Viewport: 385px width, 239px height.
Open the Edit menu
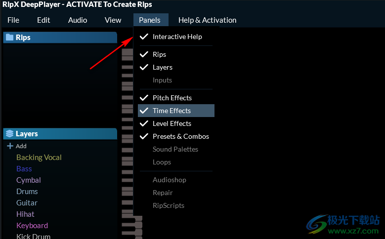click(43, 20)
